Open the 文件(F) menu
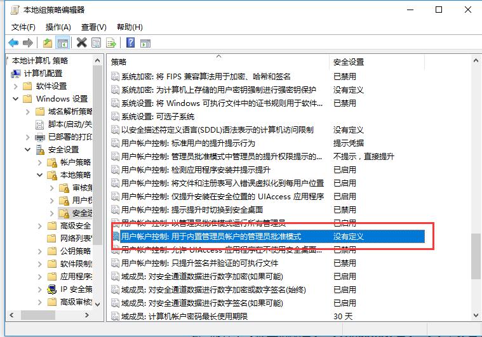The height and width of the screenshot is (337, 482). (23, 27)
